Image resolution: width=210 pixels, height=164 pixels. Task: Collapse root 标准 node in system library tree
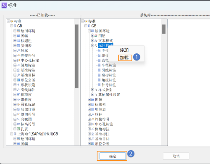[82, 21]
